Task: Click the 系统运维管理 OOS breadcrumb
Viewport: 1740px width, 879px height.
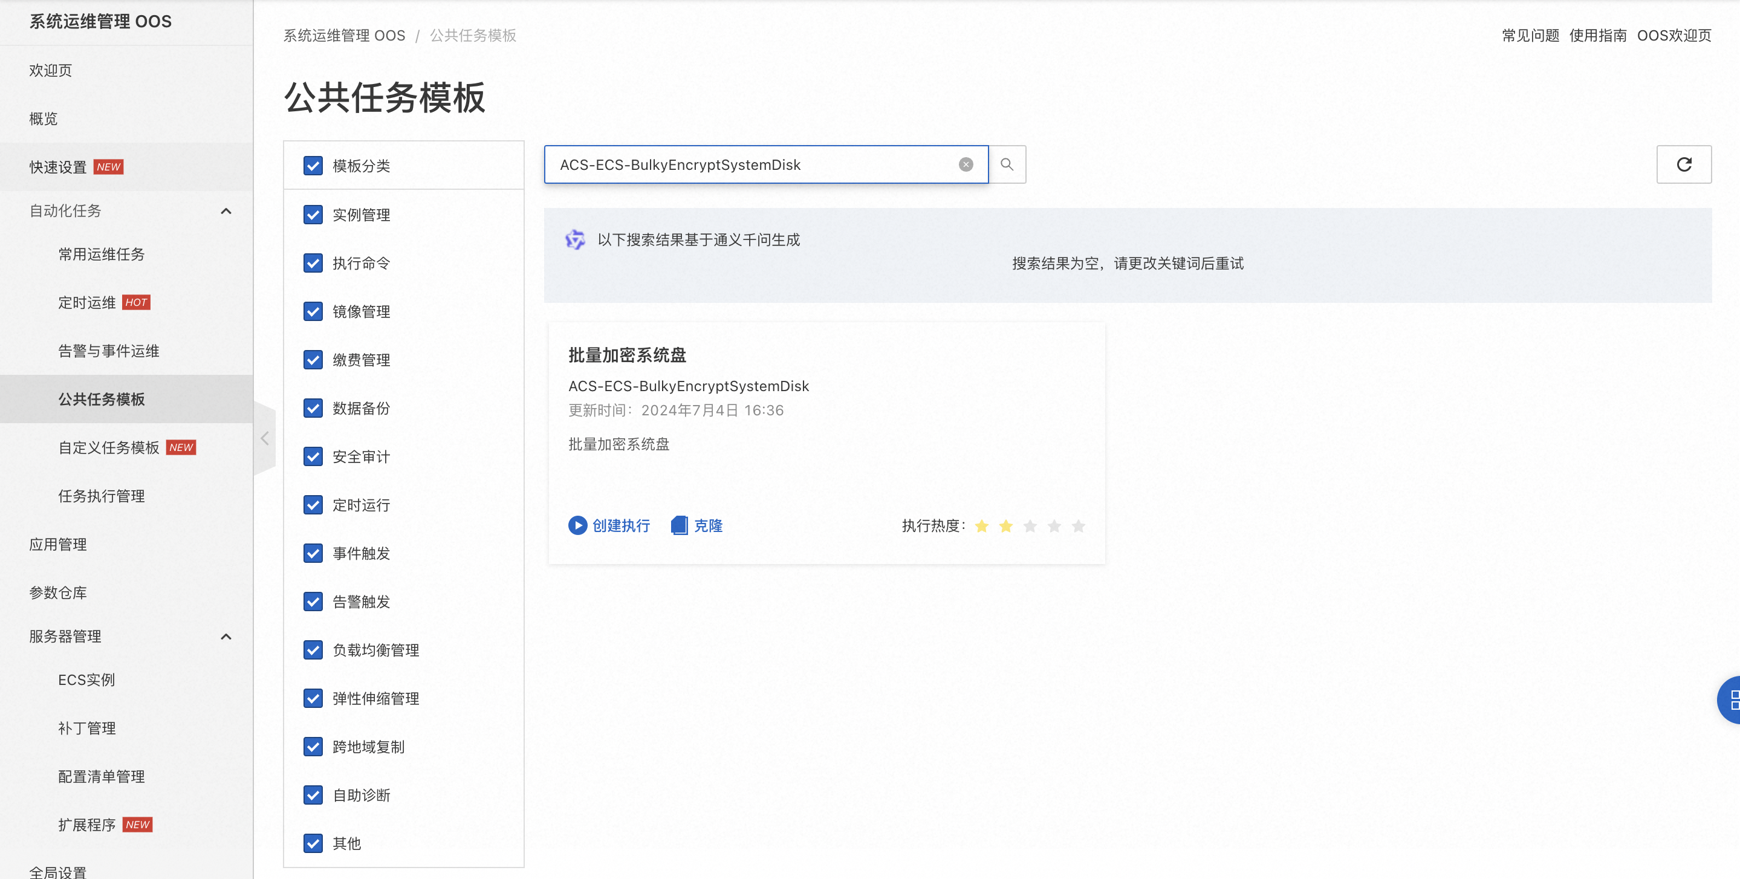Action: (344, 35)
